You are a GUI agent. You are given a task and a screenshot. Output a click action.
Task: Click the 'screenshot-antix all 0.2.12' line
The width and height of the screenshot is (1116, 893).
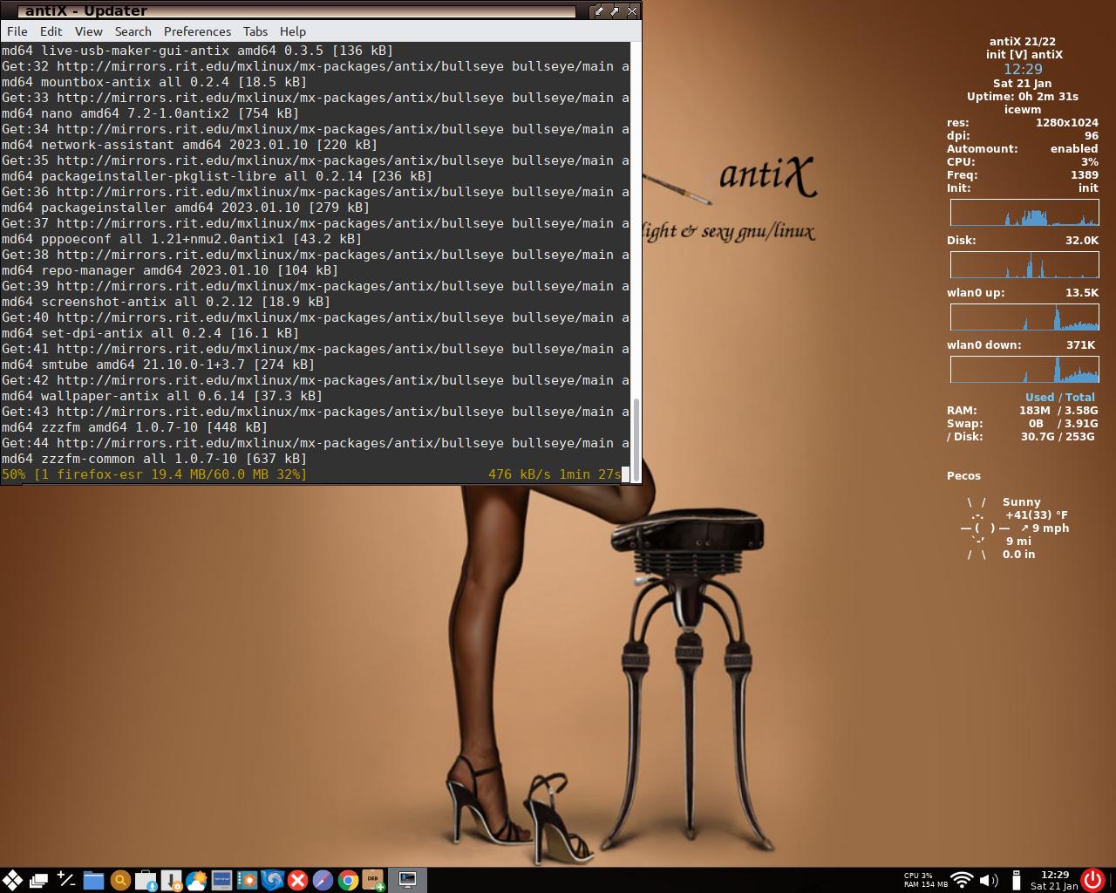(166, 302)
